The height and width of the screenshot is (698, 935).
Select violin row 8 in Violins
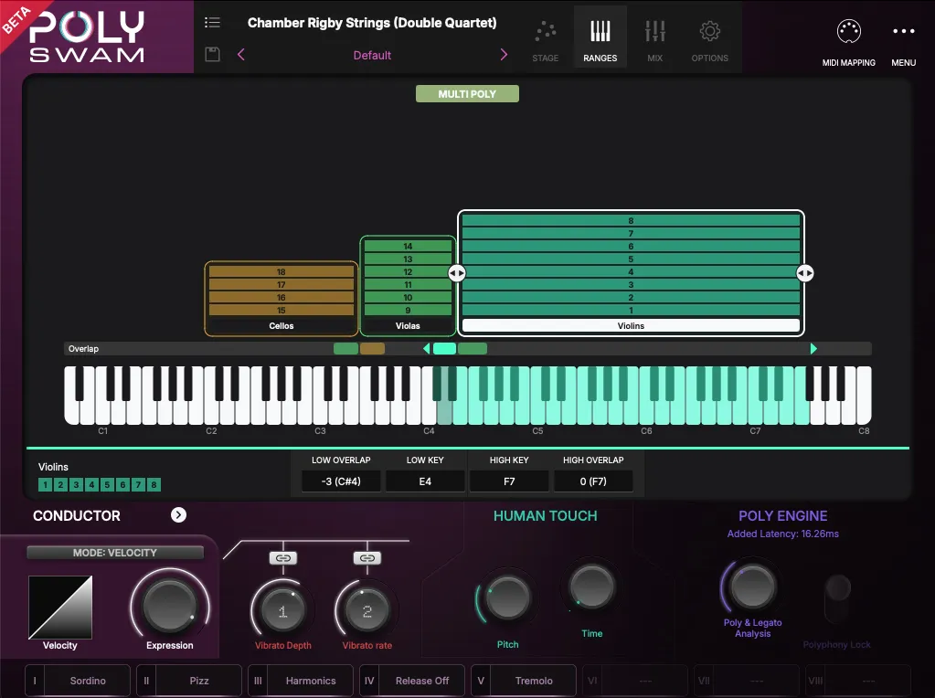[x=631, y=220]
